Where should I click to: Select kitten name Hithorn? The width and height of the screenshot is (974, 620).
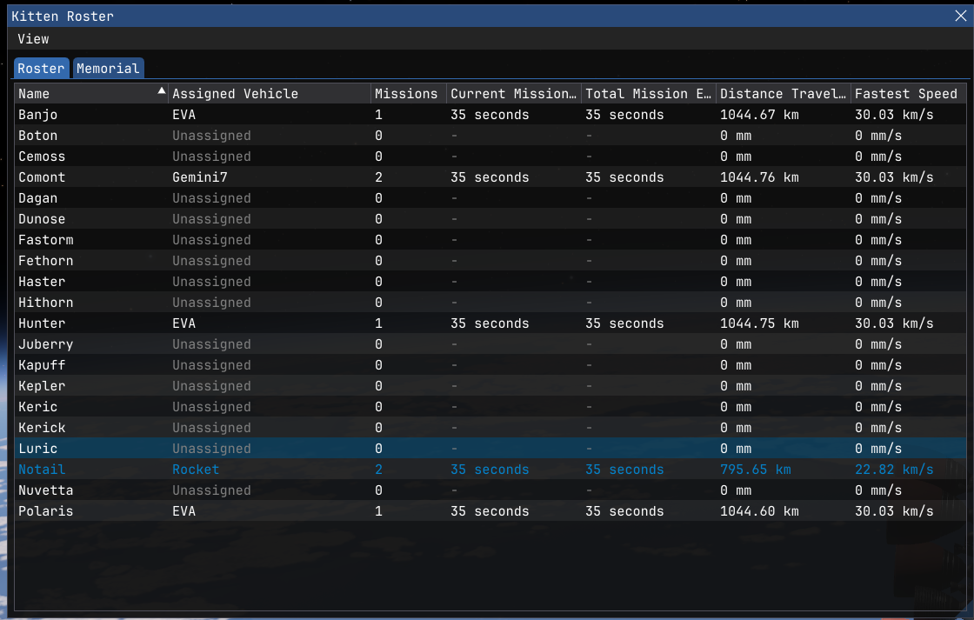point(46,303)
